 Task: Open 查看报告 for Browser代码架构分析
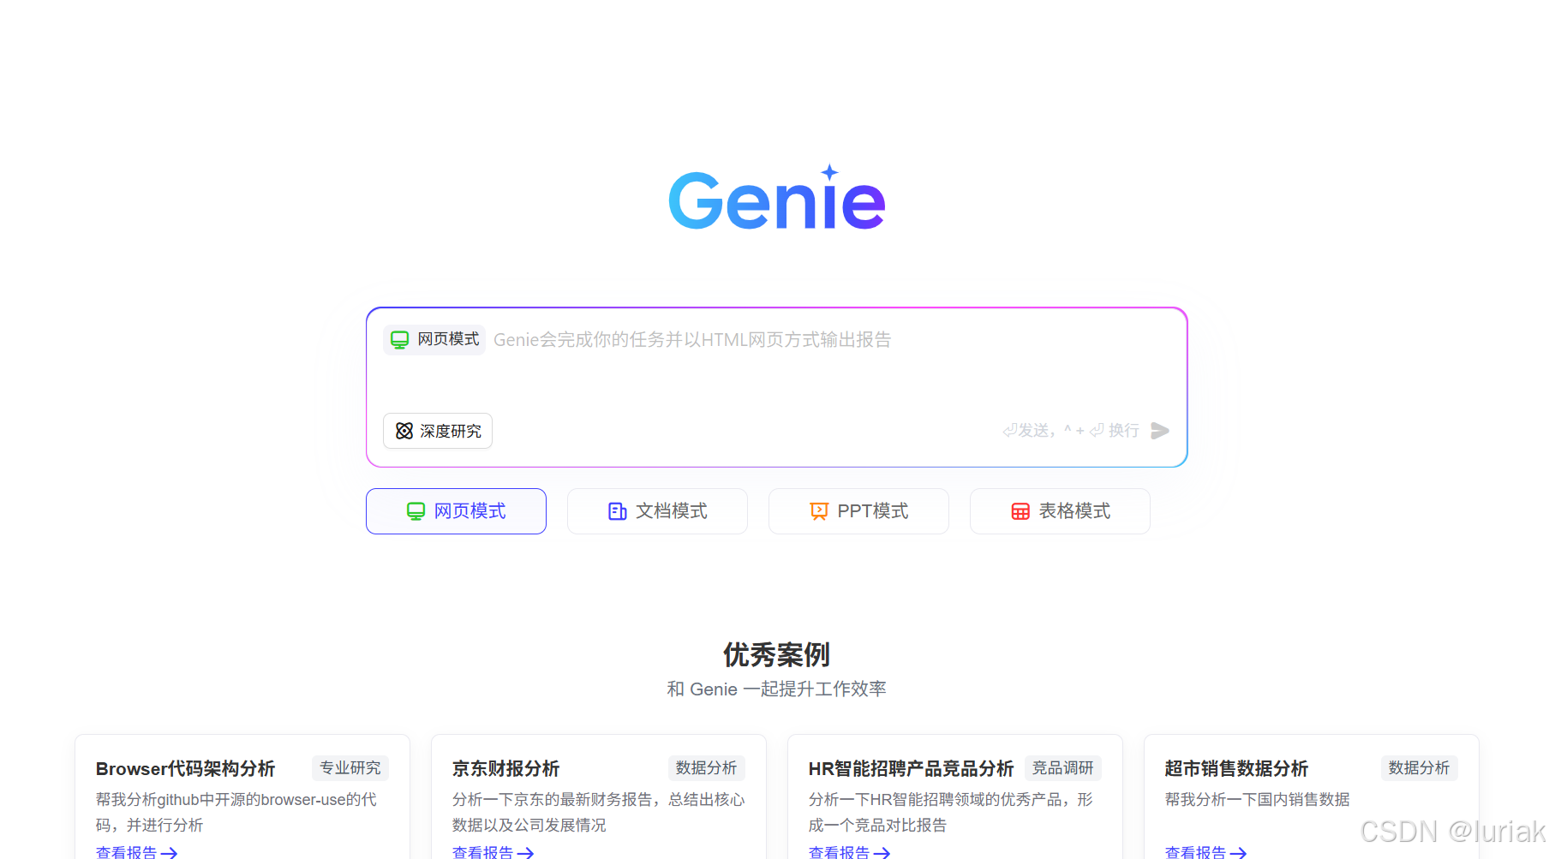coord(136,852)
